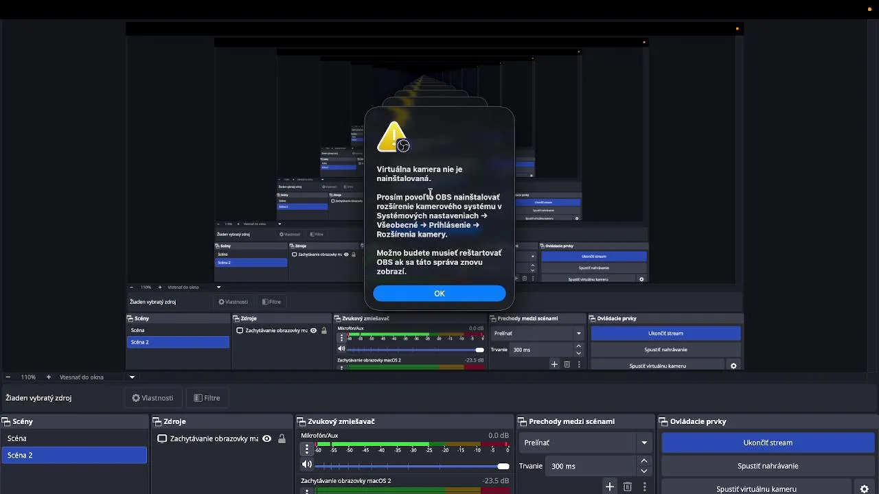Viewport: 879px width, 494px height.
Task: Decrease Trvanie with the down stepper arrow
Action: click(644, 471)
